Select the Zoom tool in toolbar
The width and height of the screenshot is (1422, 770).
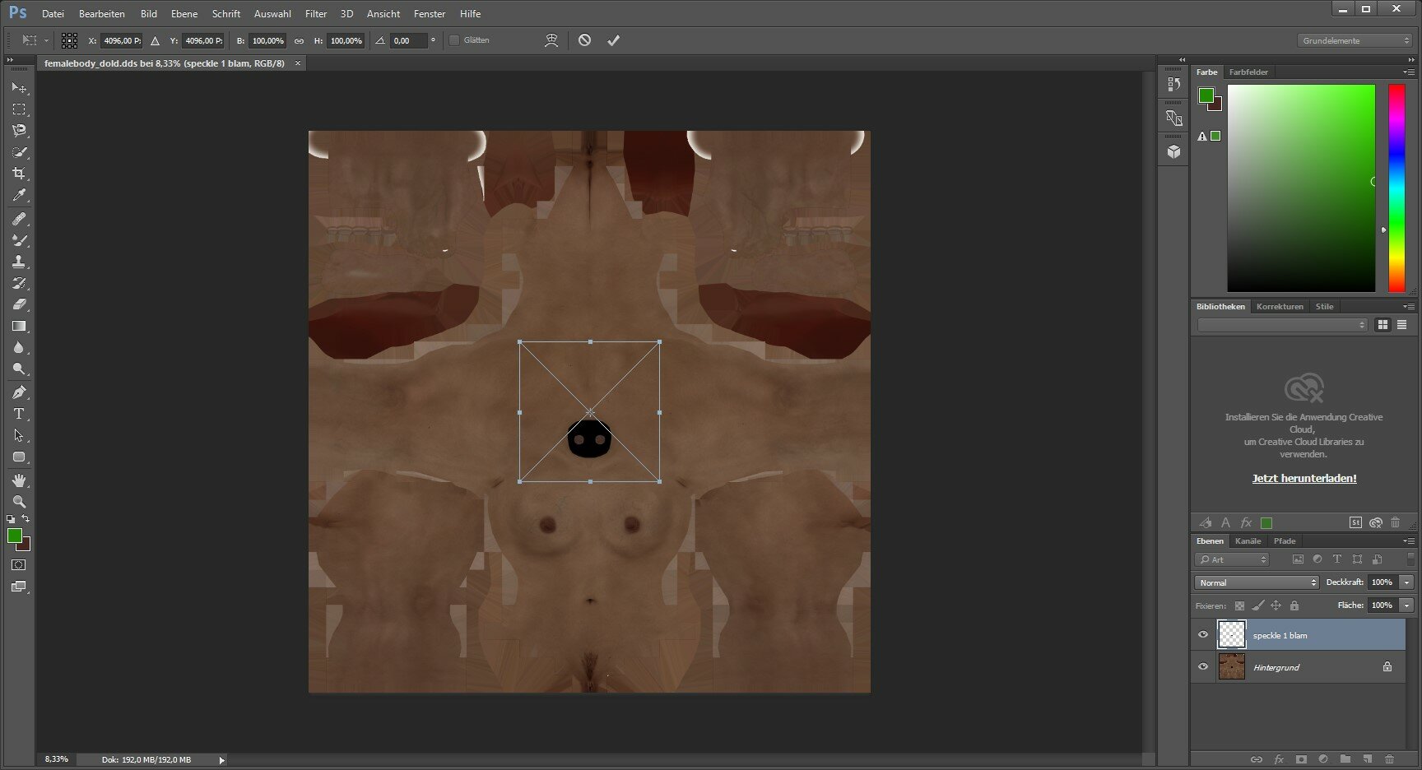pyautogui.click(x=19, y=502)
